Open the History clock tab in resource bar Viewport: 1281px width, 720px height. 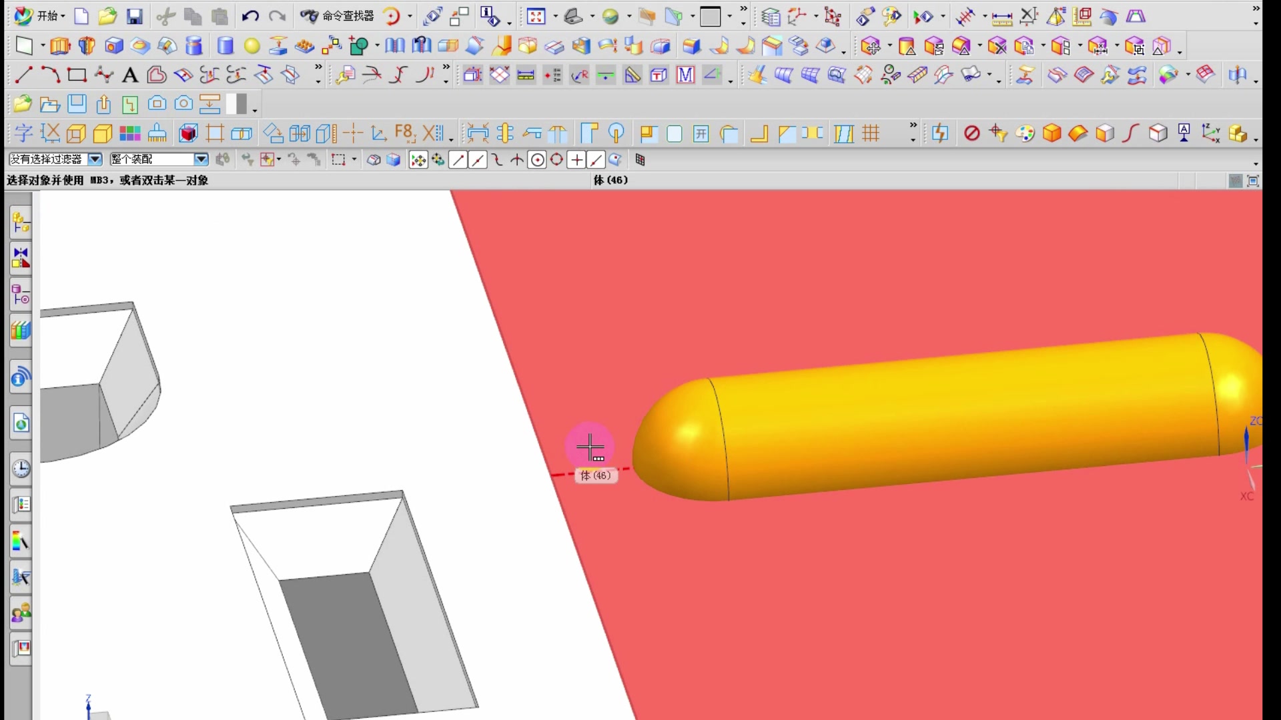[21, 469]
